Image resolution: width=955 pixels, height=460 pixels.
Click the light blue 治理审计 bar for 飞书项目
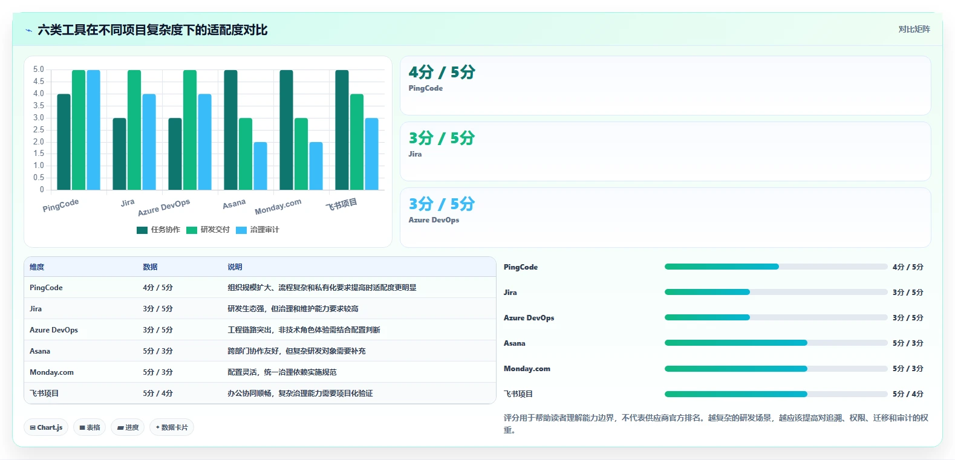click(371, 154)
